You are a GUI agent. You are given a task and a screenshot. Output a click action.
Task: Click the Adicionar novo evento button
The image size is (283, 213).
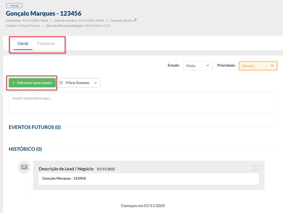click(x=32, y=83)
